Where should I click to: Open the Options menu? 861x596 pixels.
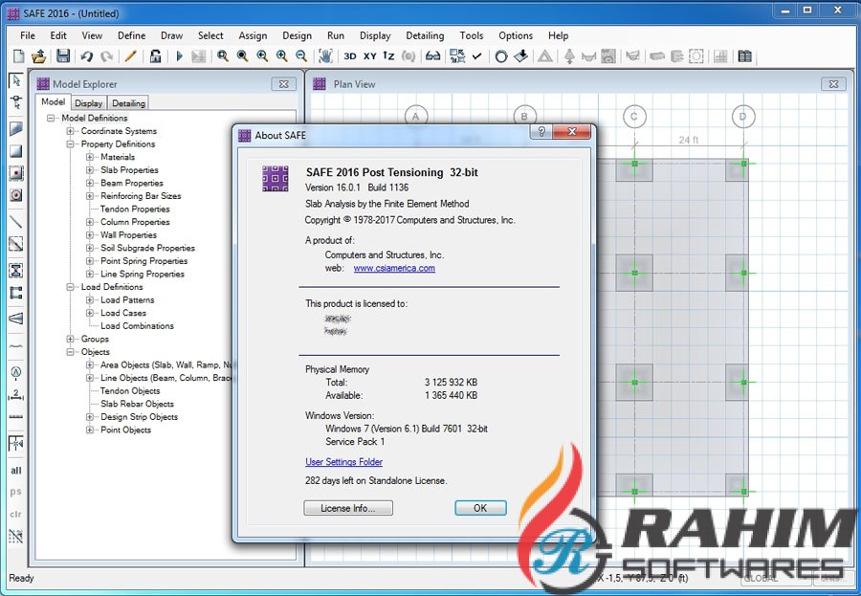(x=516, y=35)
